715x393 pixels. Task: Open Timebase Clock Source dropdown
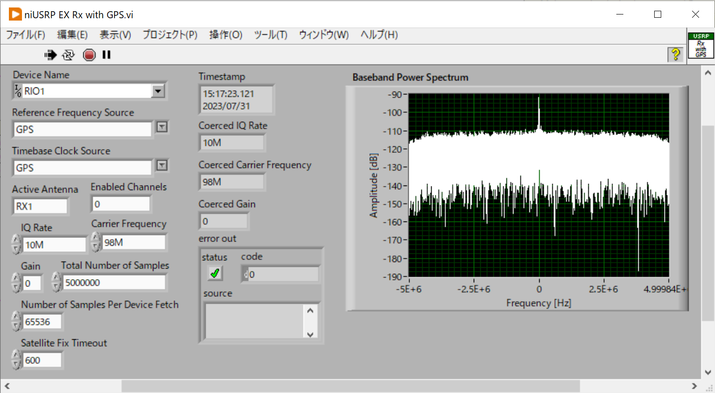[162, 165]
